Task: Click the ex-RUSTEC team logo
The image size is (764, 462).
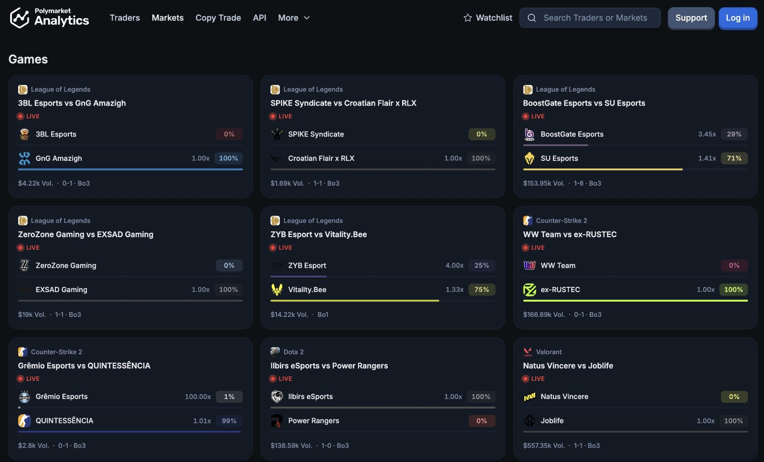Action: pyautogui.click(x=529, y=289)
